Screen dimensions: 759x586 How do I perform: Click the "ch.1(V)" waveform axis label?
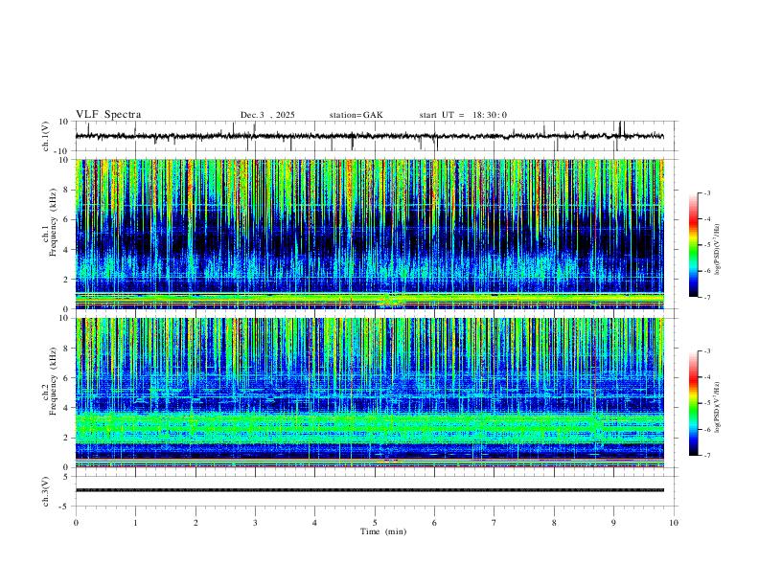click(x=45, y=136)
